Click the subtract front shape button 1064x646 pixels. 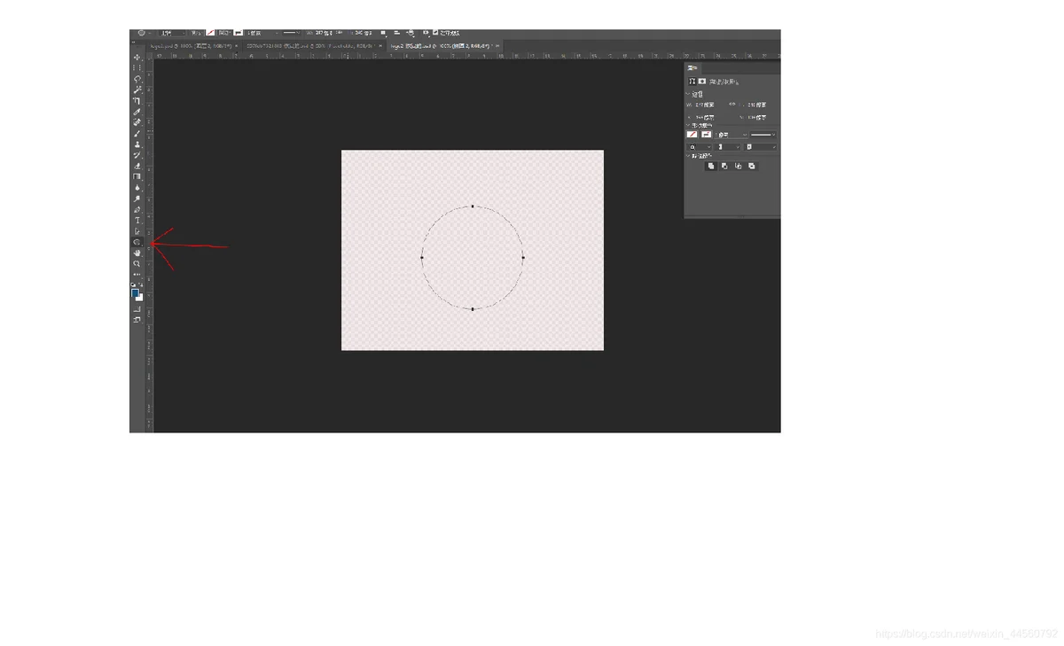(x=724, y=166)
